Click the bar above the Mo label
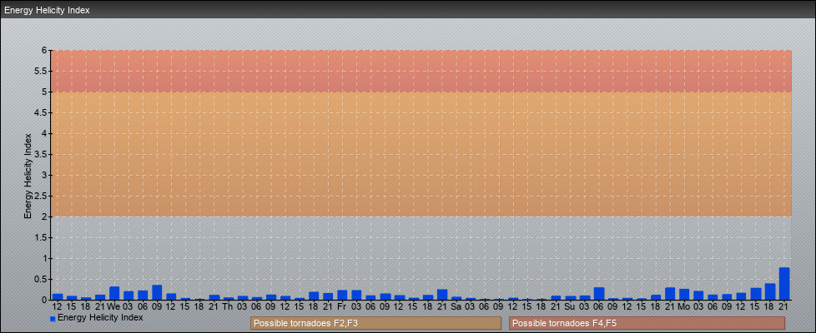 coord(684,295)
